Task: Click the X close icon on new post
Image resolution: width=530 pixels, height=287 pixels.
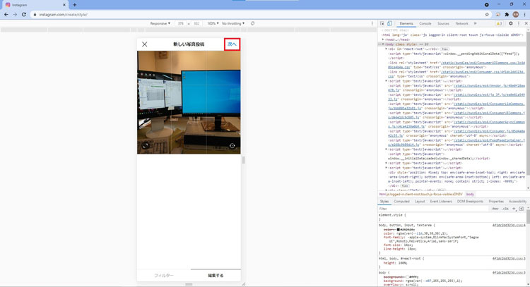Action: coord(145,44)
